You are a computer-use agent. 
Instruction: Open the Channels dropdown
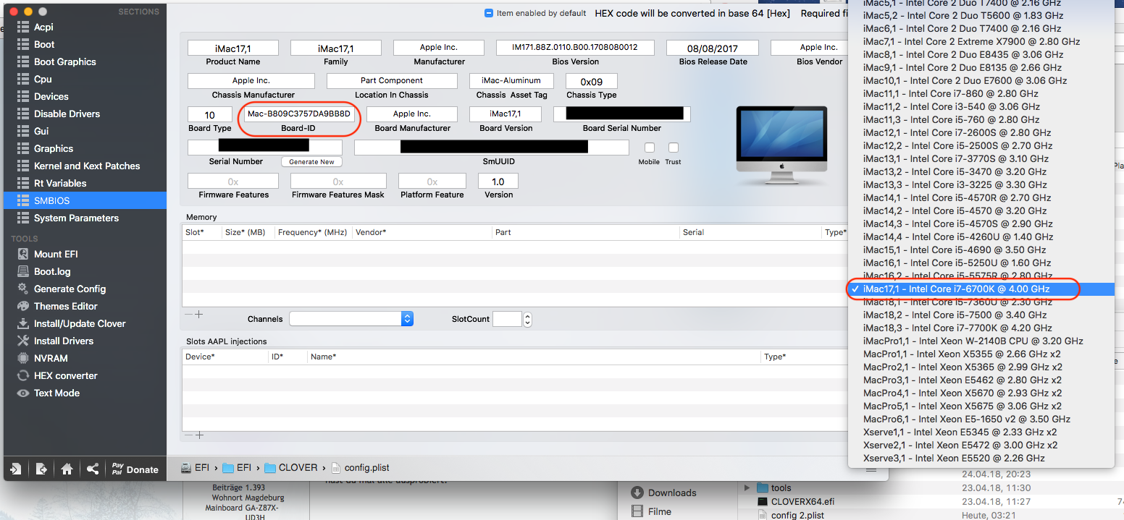[x=351, y=319]
